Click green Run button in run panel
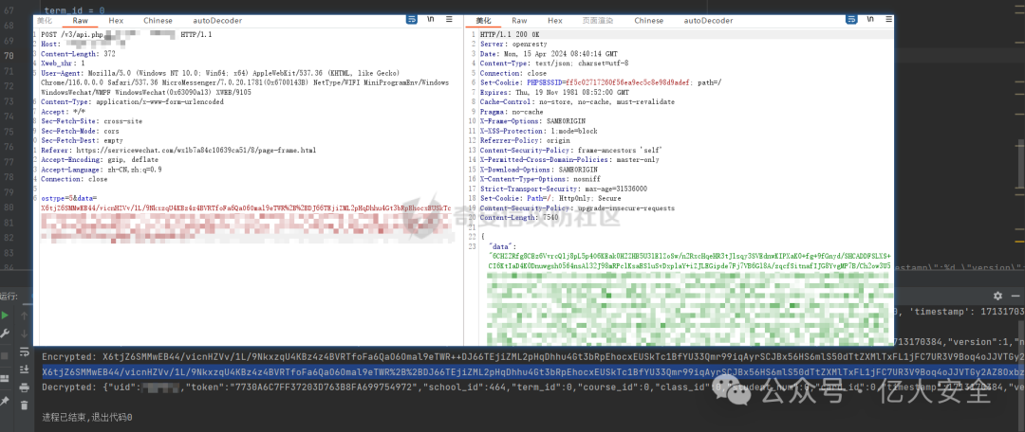The height and width of the screenshot is (432, 1025). [x=7, y=315]
